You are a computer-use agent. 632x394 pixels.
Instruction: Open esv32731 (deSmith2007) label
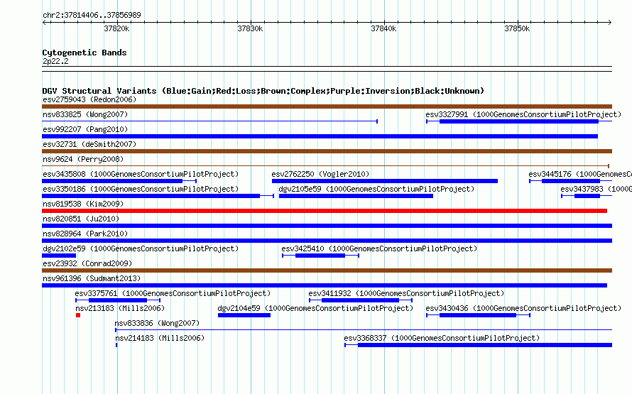coord(89,144)
